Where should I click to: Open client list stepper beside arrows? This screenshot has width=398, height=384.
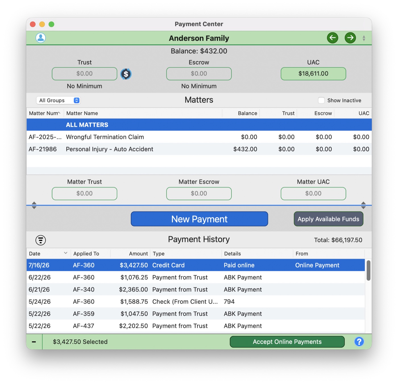tap(364, 38)
